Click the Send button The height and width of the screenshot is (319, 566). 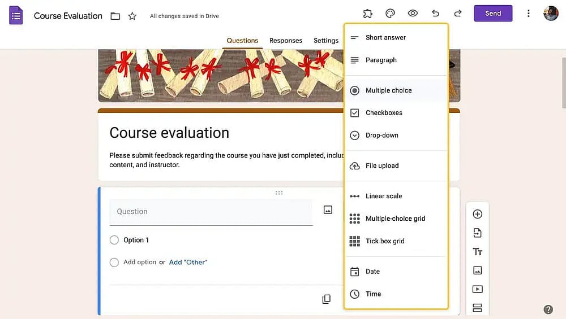tap(493, 14)
